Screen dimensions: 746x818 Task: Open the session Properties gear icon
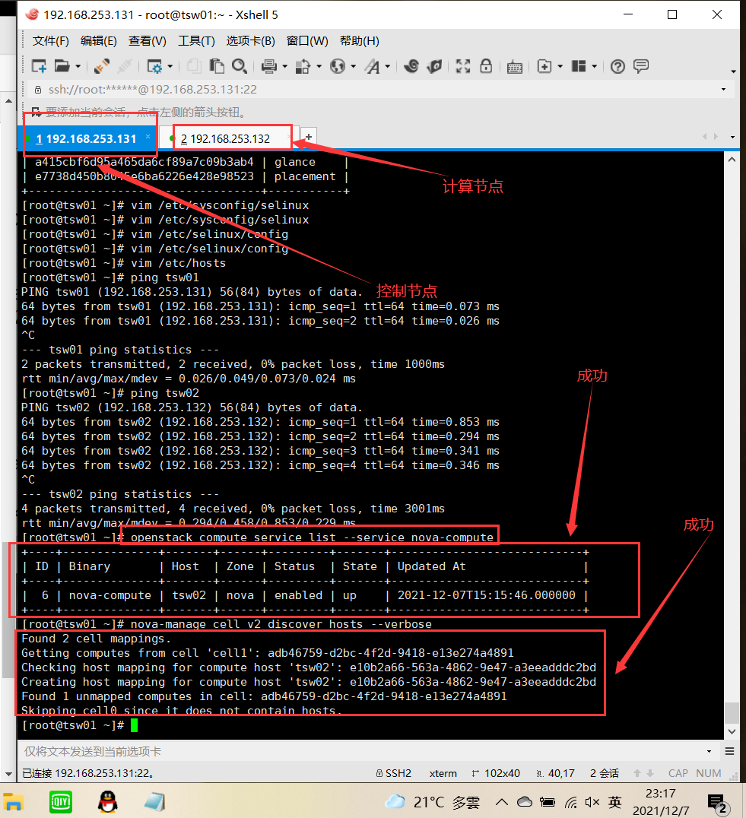click(154, 66)
